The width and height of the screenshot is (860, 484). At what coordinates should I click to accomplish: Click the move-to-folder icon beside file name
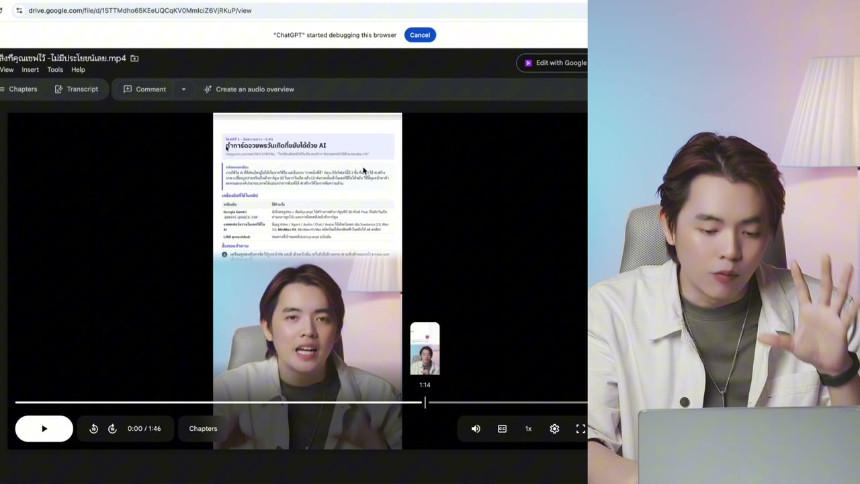[x=134, y=58]
